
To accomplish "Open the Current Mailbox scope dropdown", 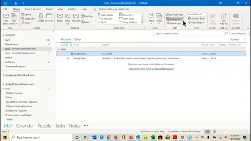I will 239,34.
